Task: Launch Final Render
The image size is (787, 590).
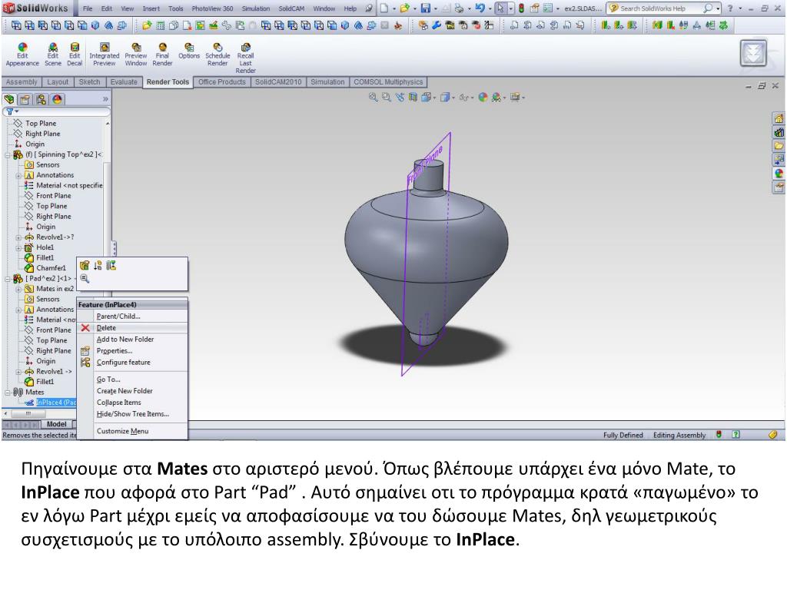Action: click(162, 55)
